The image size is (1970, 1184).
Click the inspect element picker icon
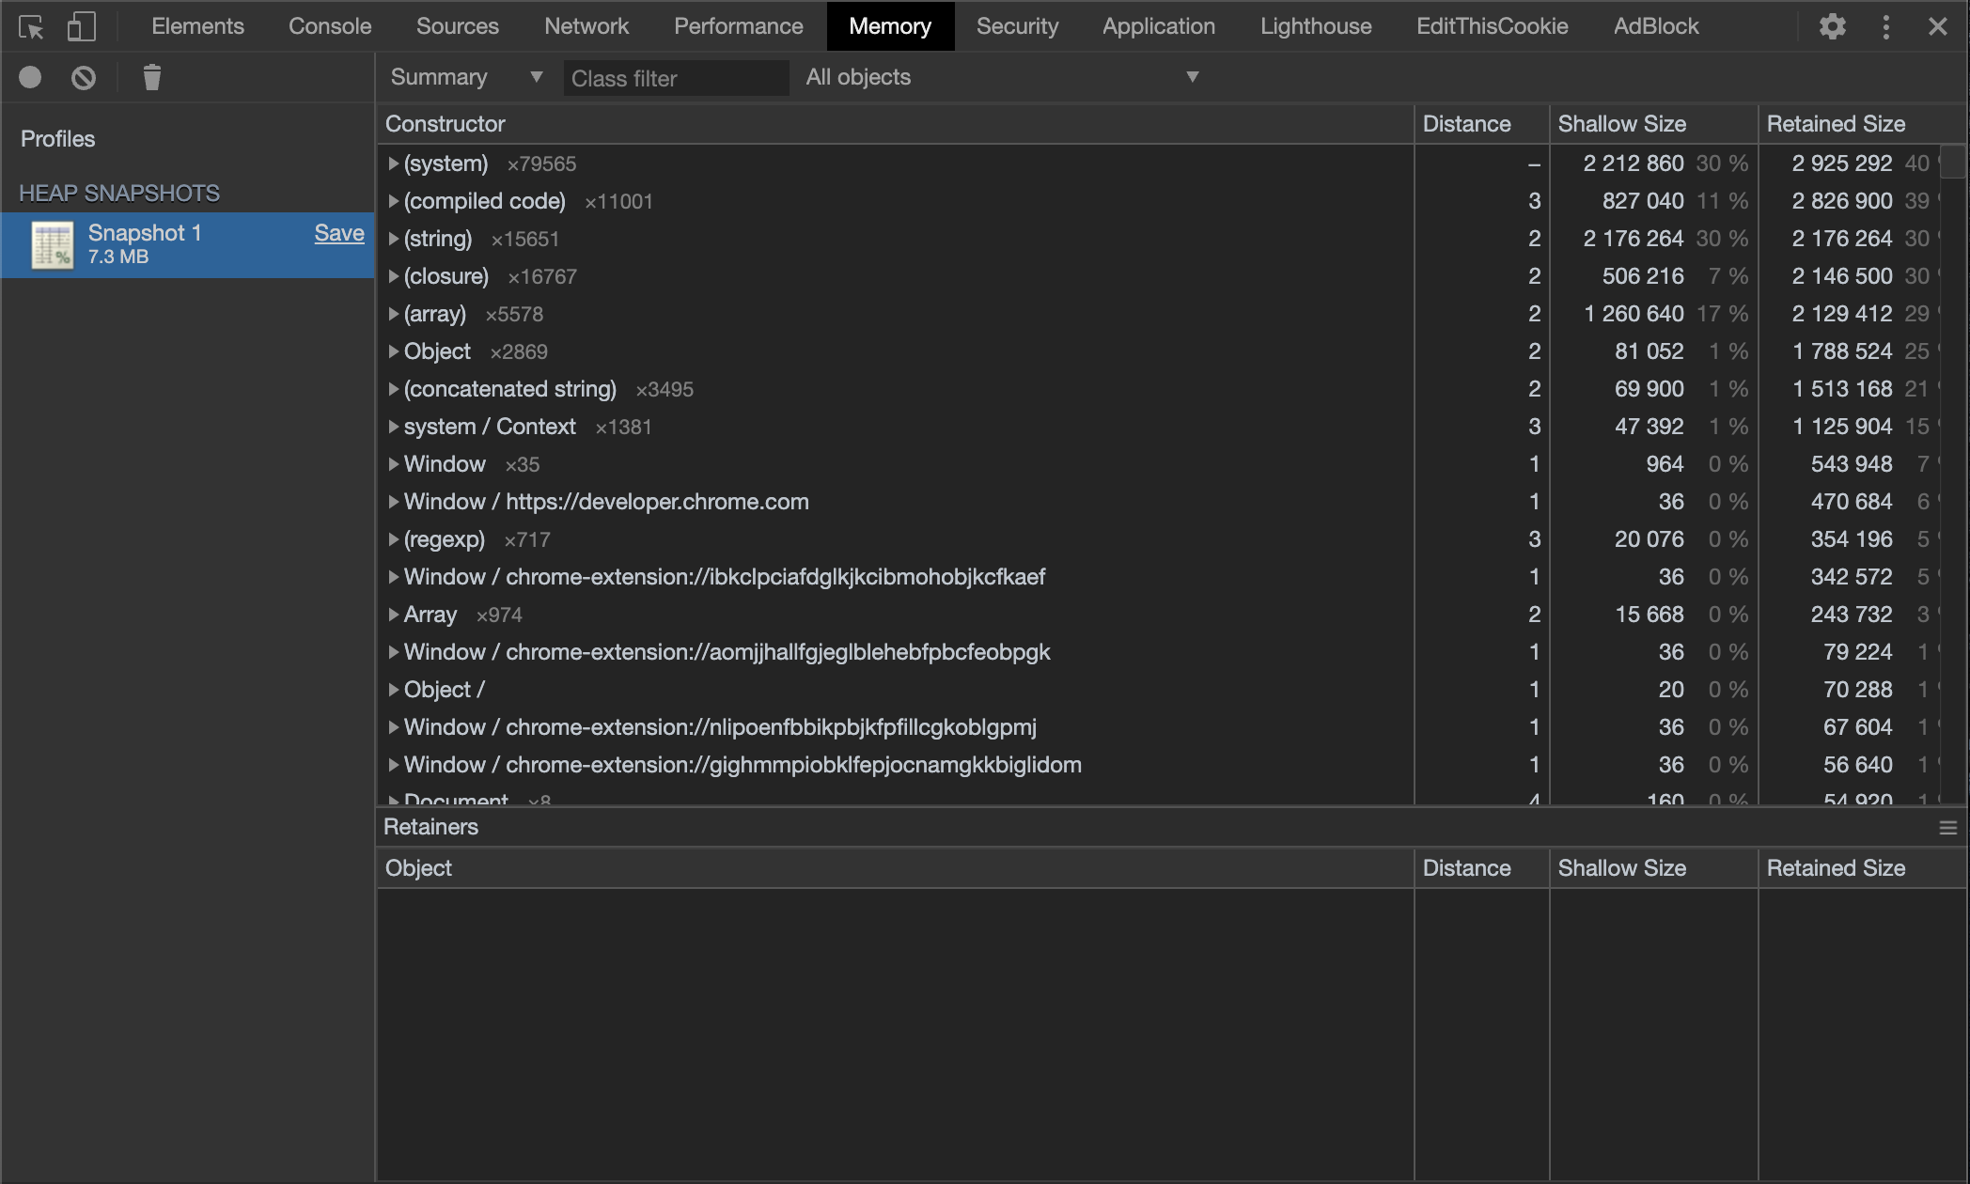pyautogui.click(x=31, y=26)
